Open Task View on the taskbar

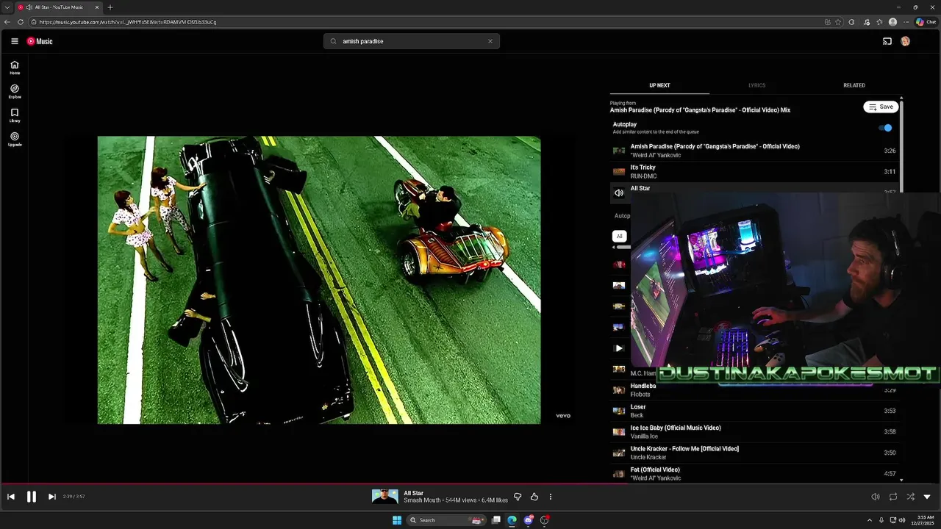click(496, 520)
